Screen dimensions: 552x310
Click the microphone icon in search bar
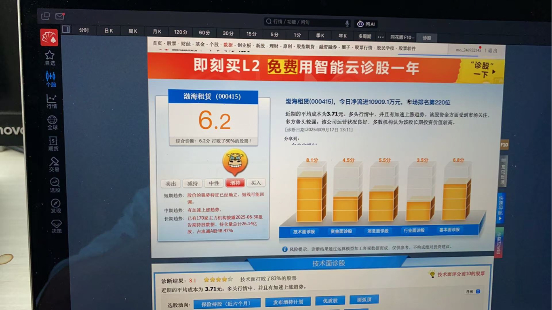point(347,23)
